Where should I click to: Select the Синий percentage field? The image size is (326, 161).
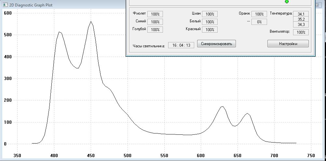point(155,22)
